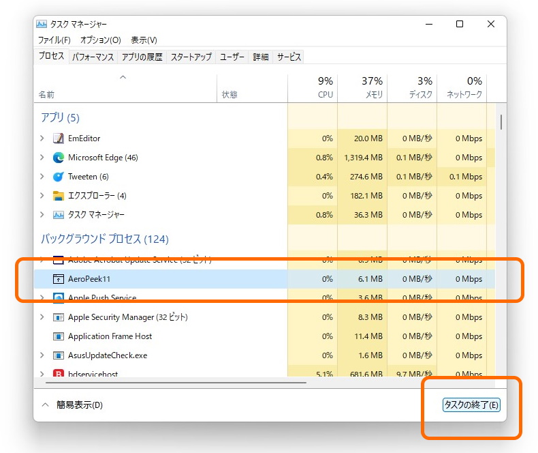Select the プロセス tab

(52, 56)
